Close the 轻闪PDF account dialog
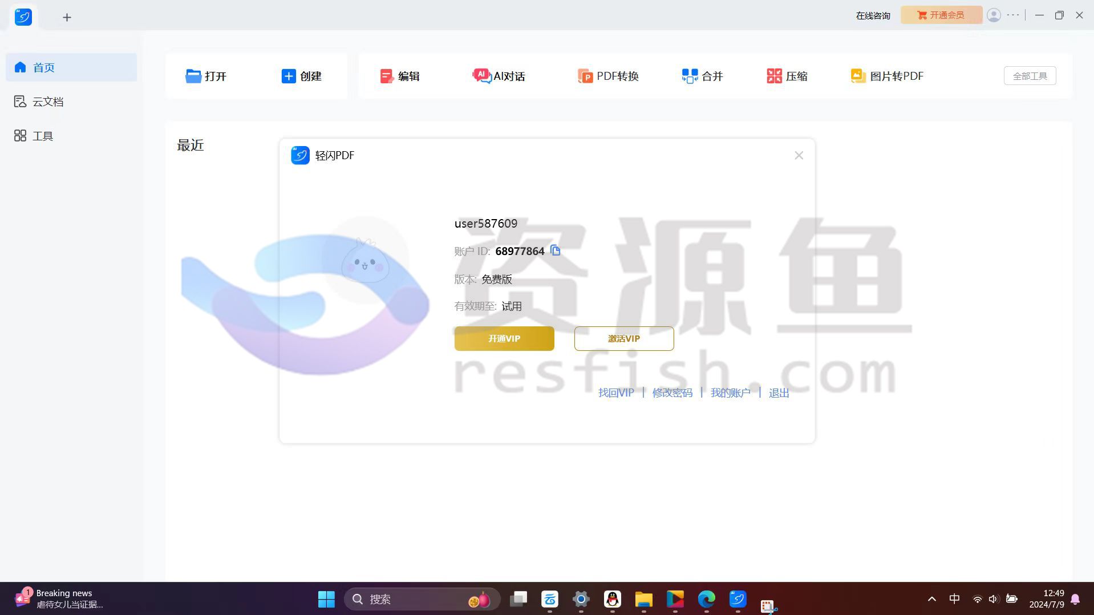1094x615 pixels. coord(799,155)
